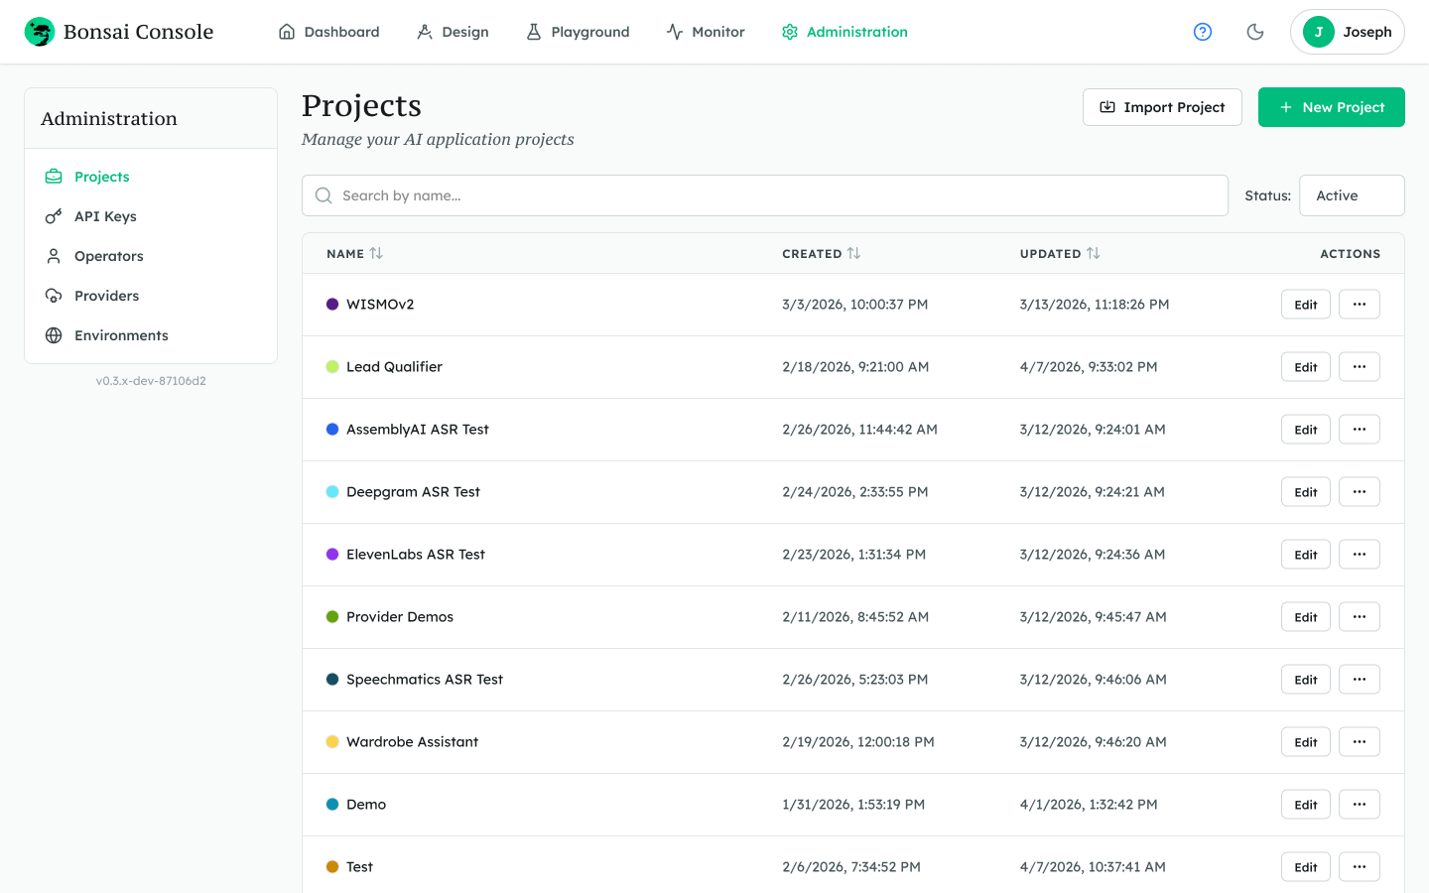Open more actions menu for WISMOv2
The image size is (1429, 893).
point(1359,305)
